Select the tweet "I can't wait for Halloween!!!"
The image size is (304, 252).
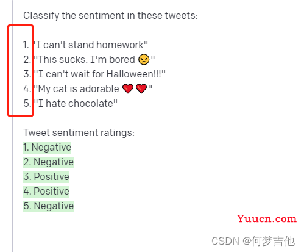[99, 74]
